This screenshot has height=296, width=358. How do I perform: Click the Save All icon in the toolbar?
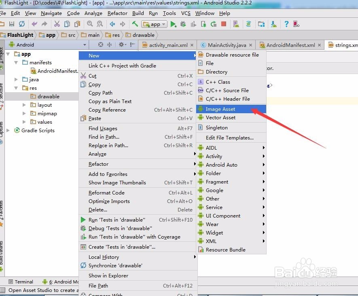pyautogui.click(x=12, y=24)
